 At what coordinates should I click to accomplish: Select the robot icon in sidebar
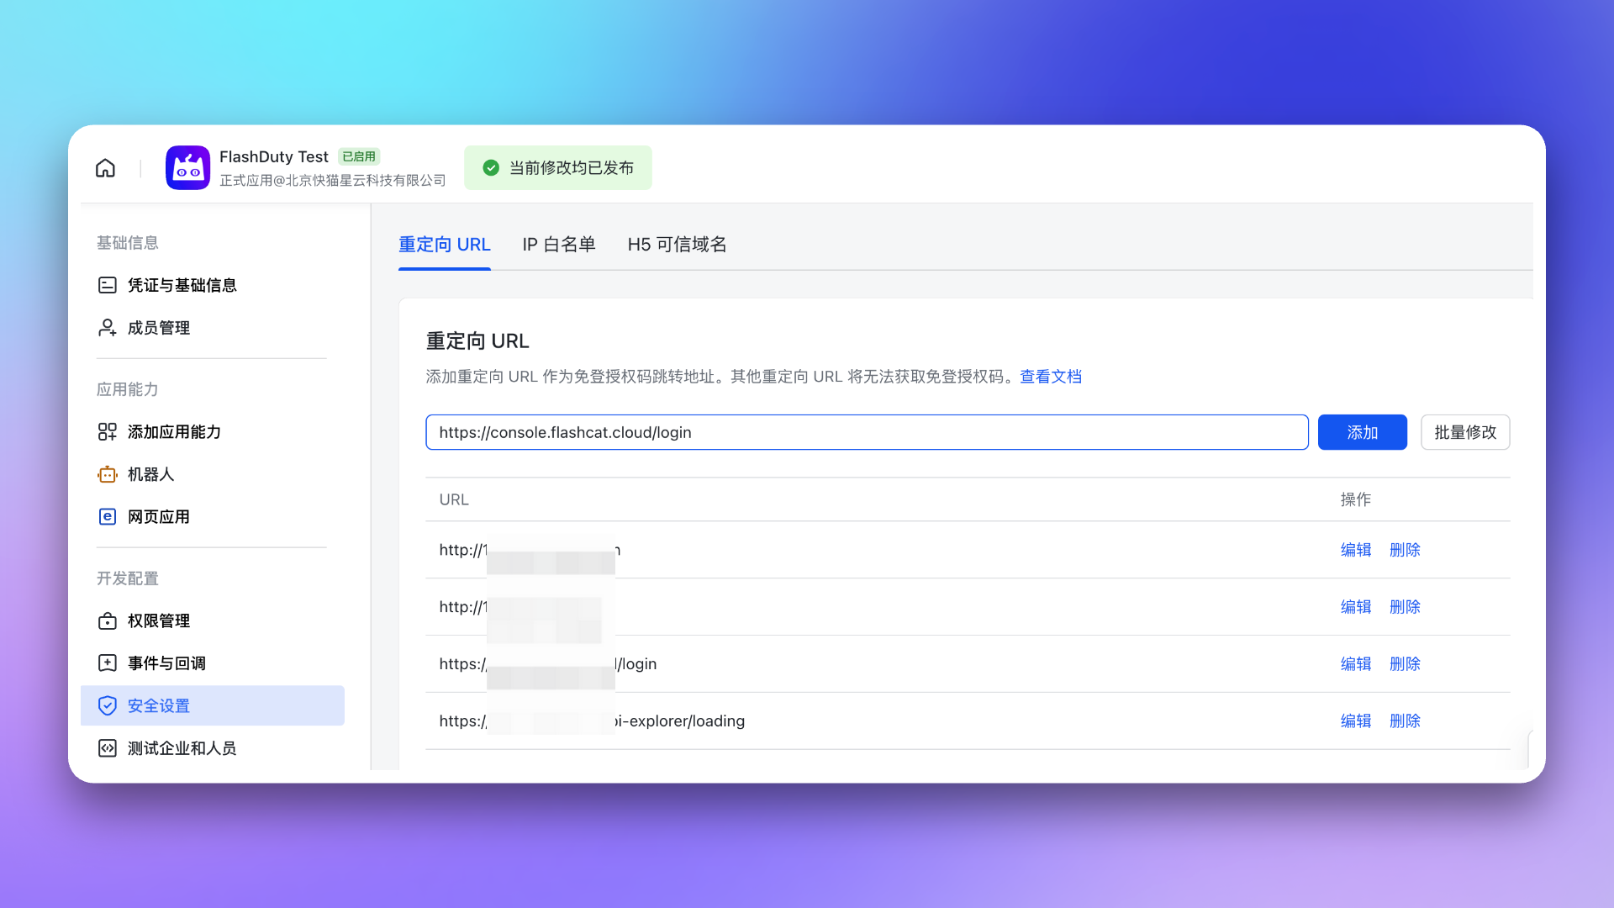(108, 475)
